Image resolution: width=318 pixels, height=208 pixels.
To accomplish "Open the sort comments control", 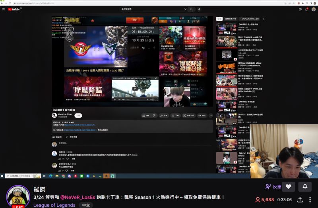I will click(x=72, y=137).
